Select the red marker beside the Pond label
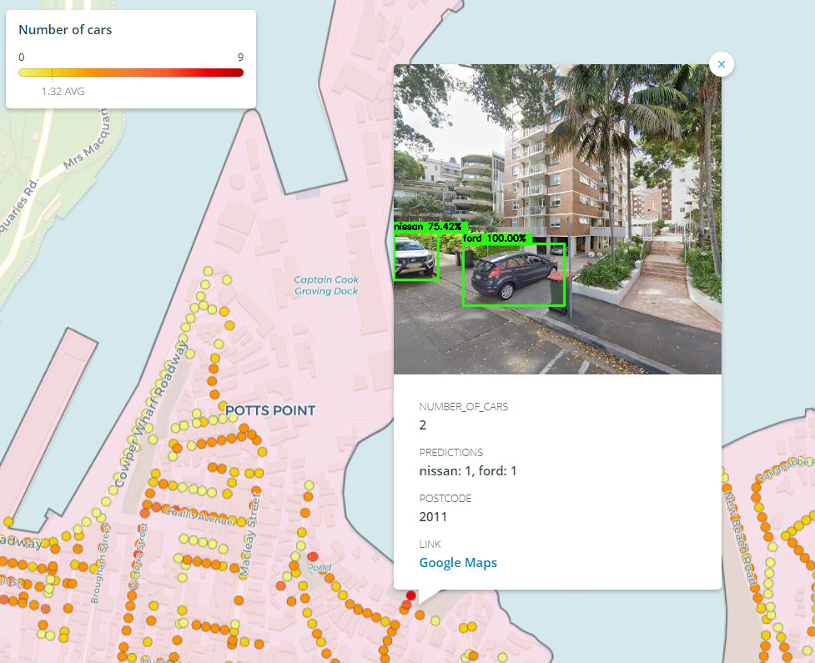 (313, 556)
